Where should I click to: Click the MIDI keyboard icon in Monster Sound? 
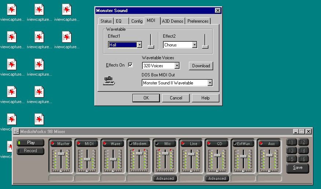coord(109,81)
